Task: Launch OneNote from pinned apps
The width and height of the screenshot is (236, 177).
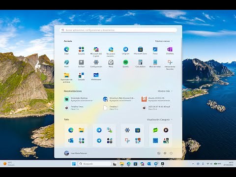Action: click(170, 51)
